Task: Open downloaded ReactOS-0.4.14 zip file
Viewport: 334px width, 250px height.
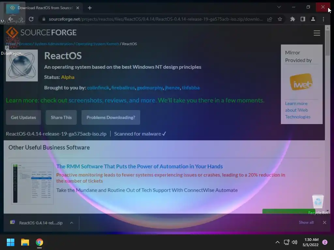Action: (37, 223)
